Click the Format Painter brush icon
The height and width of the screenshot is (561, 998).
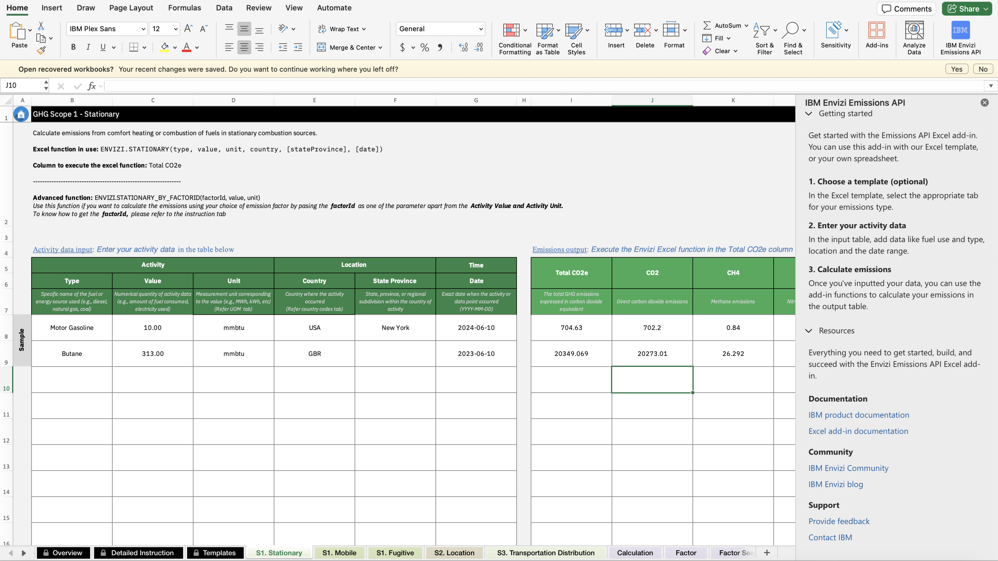click(x=41, y=50)
